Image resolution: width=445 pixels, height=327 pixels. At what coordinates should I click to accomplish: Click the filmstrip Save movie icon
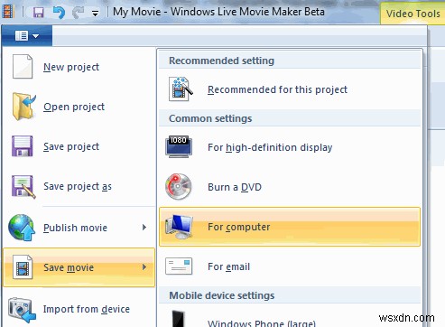tap(23, 267)
